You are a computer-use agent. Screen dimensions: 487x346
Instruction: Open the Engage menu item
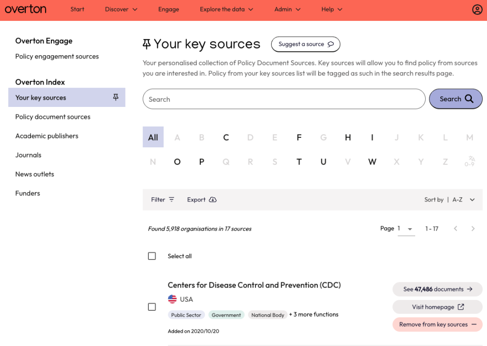click(x=168, y=10)
